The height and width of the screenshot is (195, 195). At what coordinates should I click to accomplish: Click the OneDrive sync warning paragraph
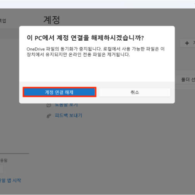[x=95, y=52]
